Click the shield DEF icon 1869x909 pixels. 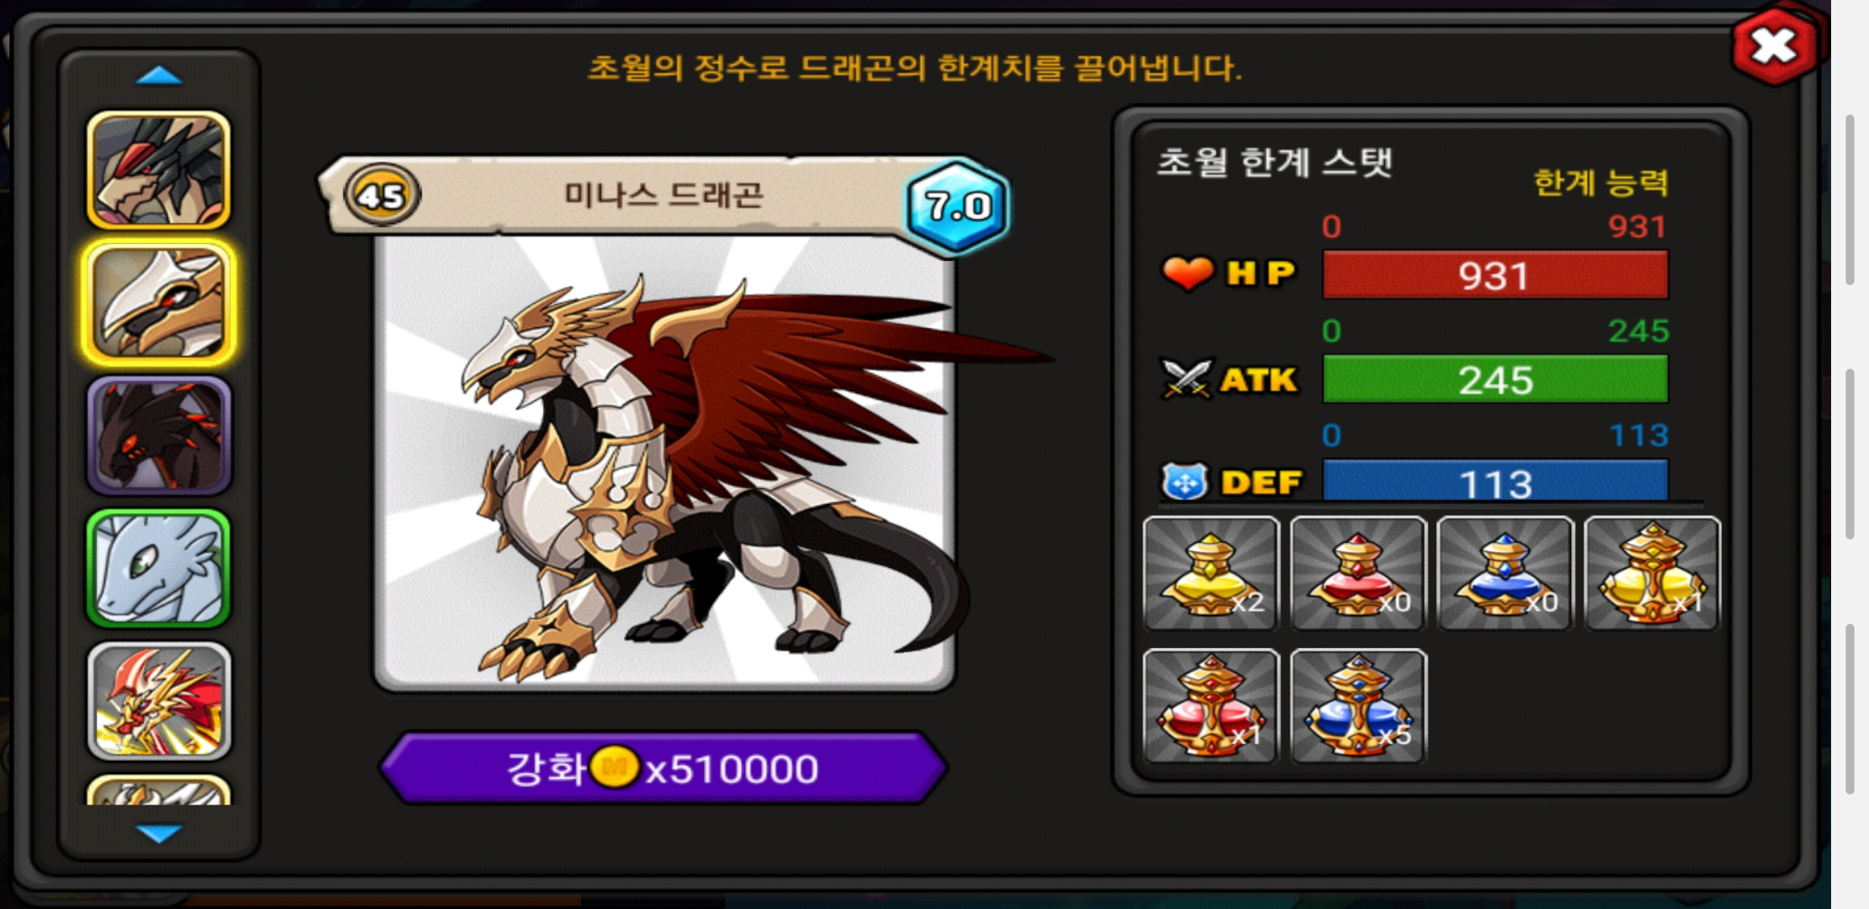point(1185,482)
